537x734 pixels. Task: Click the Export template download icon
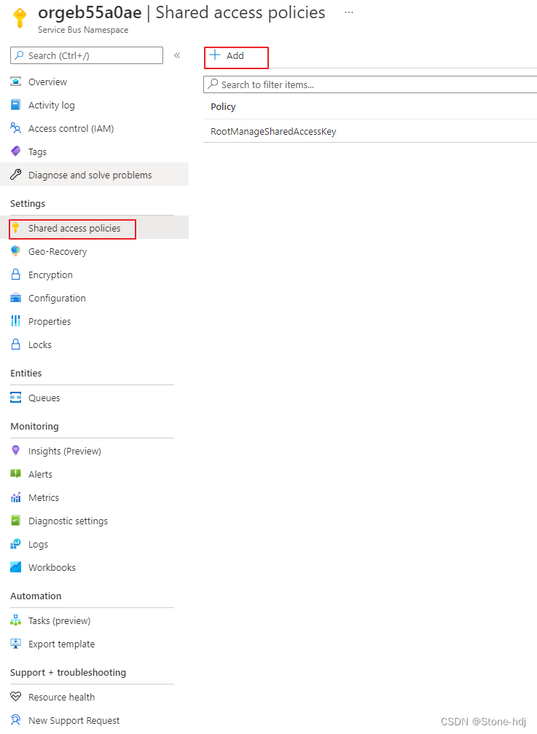click(15, 643)
